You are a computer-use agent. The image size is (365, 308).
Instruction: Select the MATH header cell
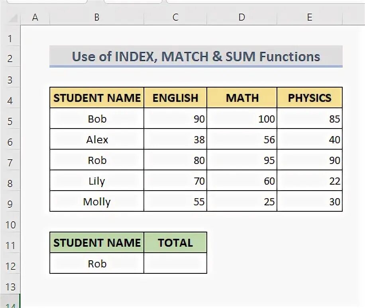[242, 98]
